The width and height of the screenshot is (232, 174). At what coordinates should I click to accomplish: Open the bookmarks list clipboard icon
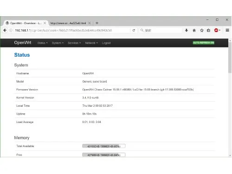(x=208, y=30)
